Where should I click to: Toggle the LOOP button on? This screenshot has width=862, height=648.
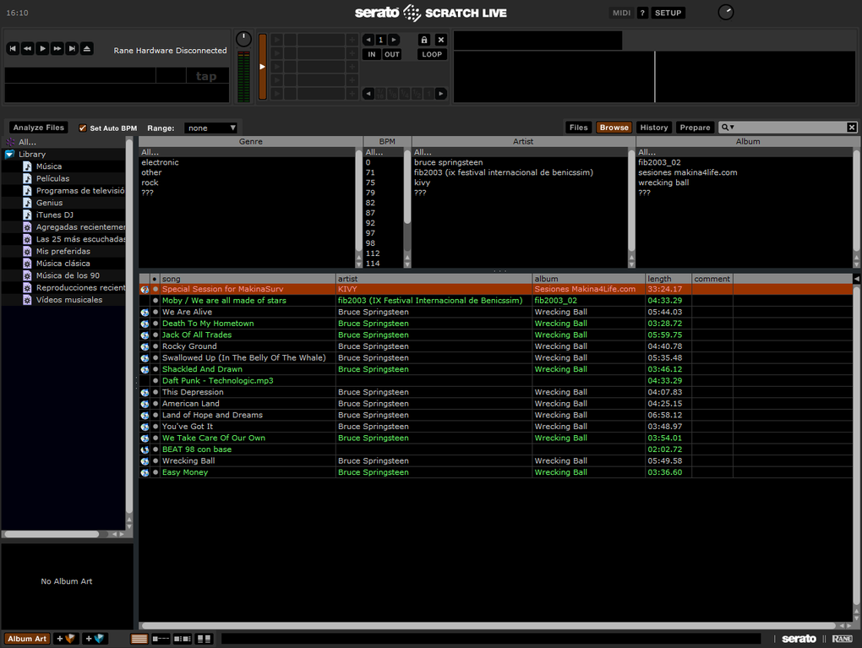click(432, 54)
